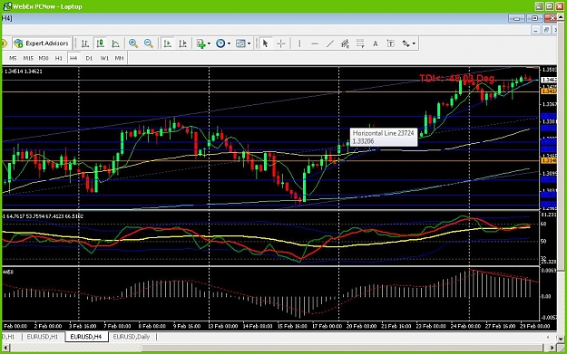Screen dimensions: 567x354
Task: Toggle the Expert Advisors button
Action: [x=41, y=43]
